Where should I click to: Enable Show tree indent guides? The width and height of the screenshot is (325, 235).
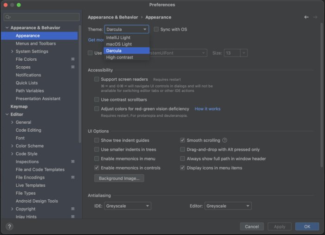pyautogui.click(x=97, y=140)
